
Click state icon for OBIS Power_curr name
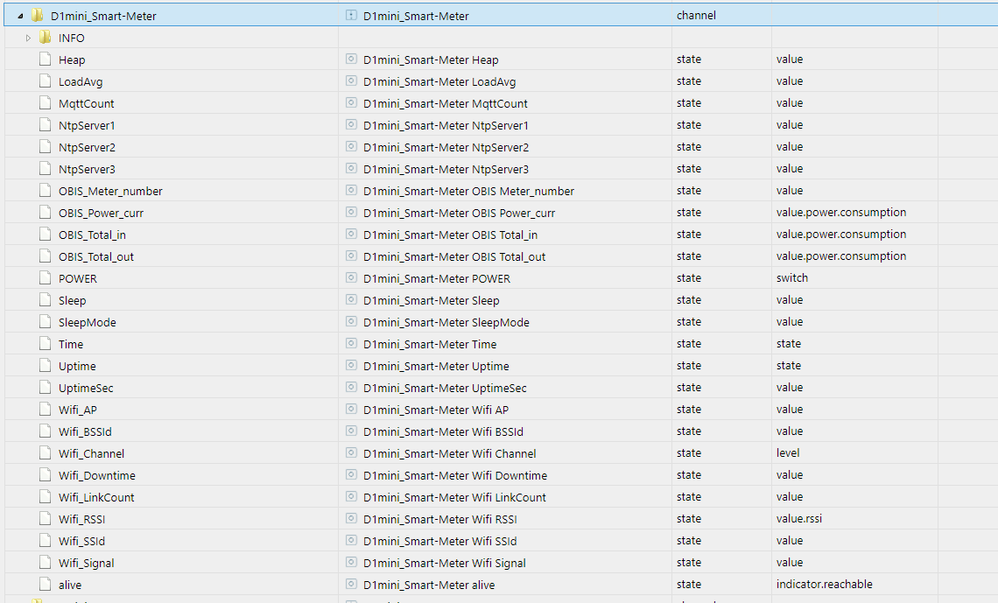pos(351,212)
